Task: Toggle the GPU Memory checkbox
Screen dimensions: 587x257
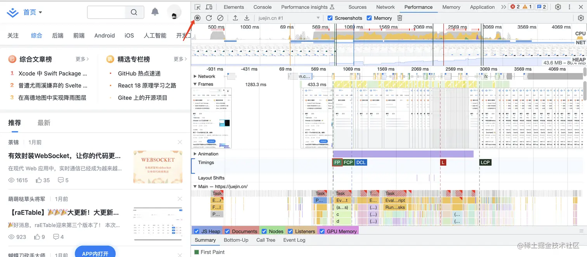Action: (x=322, y=231)
